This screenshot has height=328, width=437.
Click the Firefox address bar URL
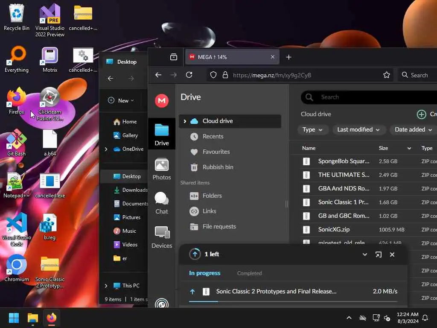pos(272,75)
